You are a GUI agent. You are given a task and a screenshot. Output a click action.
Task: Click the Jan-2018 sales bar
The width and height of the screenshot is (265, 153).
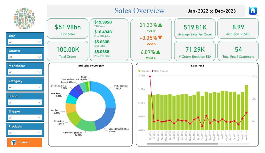[x=246, y=107]
